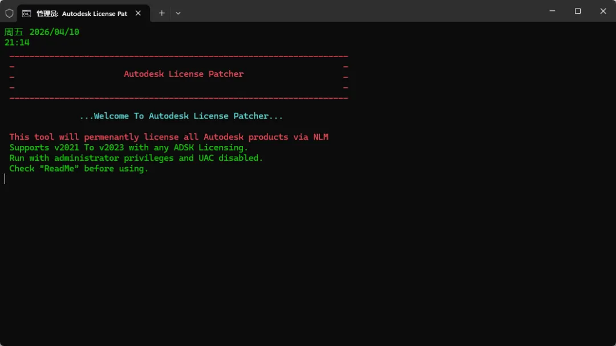The width and height of the screenshot is (616, 346).
Task: Expand the new tab profile dropdown arrow
Action: tap(178, 13)
